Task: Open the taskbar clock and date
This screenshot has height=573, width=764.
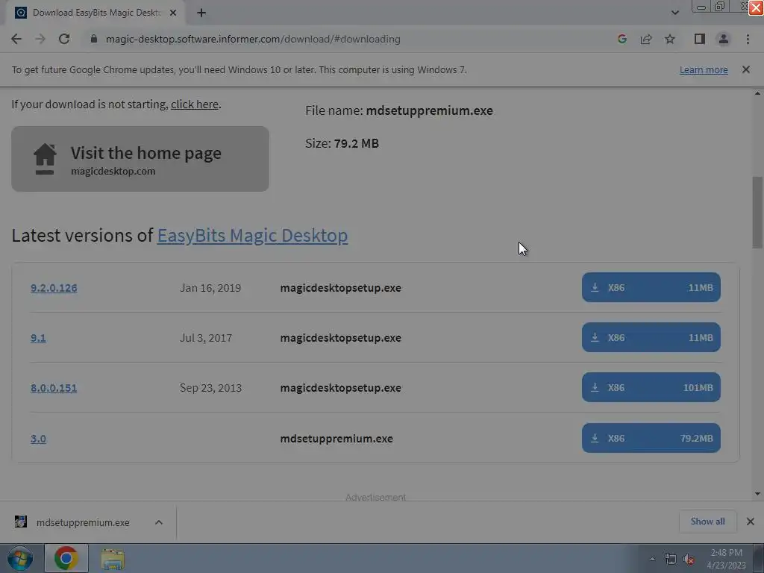Action: point(726,559)
